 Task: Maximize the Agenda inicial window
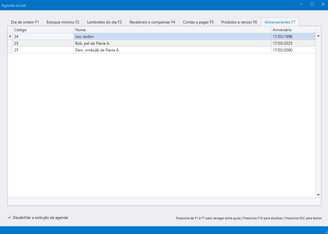coord(312,4)
